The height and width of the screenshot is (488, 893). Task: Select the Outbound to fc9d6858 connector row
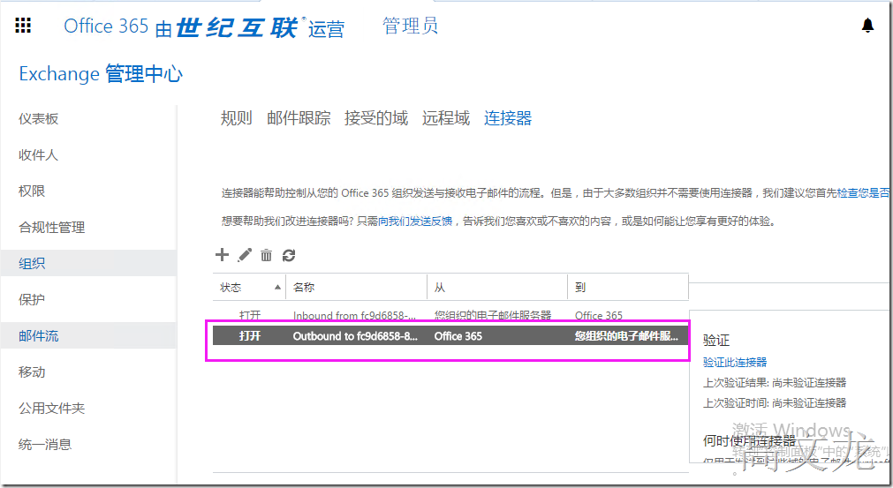450,335
